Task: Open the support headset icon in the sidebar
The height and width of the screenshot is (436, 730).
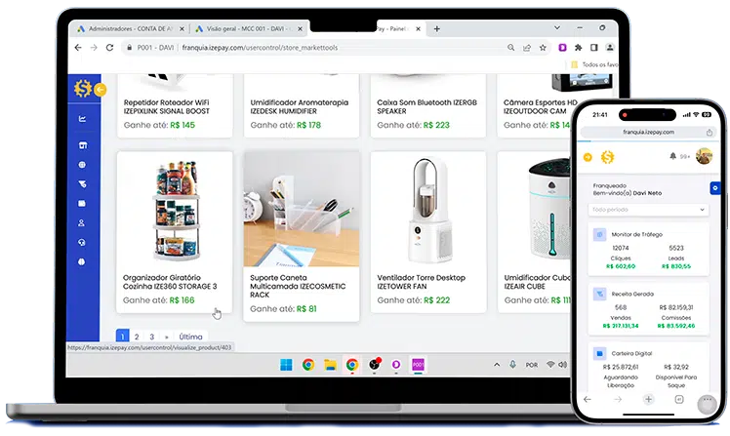Action: (x=81, y=243)
